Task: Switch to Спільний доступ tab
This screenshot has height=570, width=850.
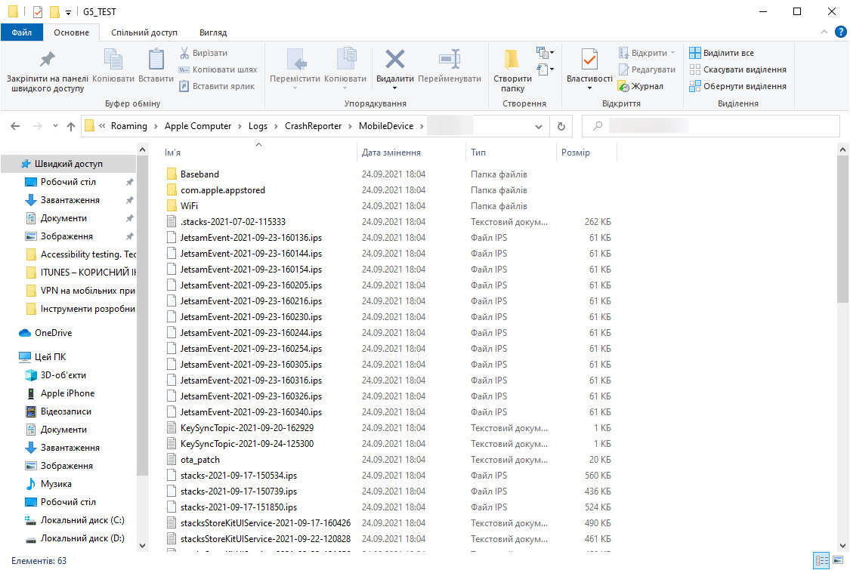Action: tap(144, 32)
